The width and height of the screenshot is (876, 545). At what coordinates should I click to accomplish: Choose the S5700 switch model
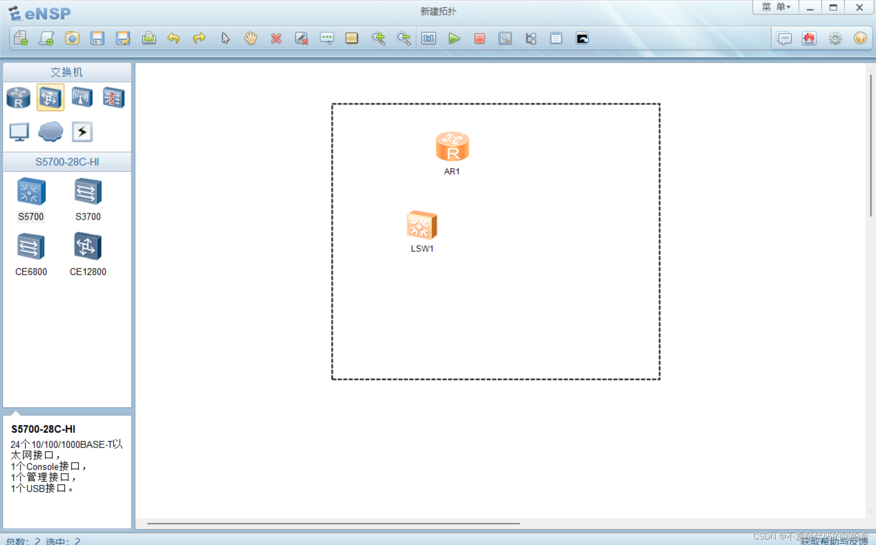tap(31, 199)
